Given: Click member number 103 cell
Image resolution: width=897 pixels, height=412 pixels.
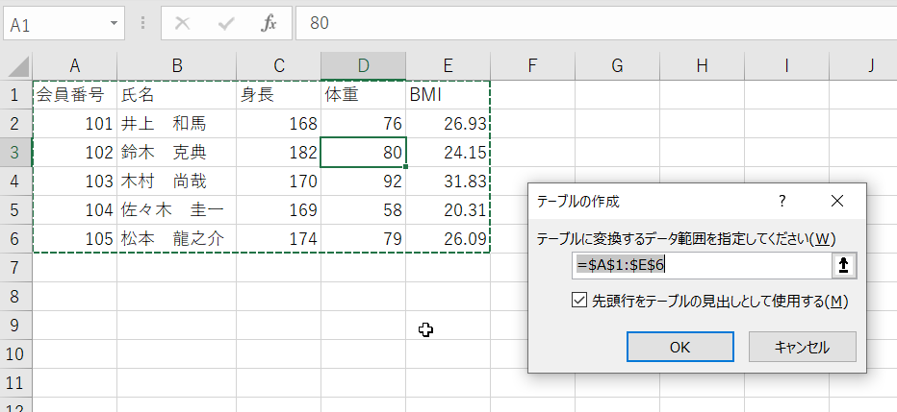Looking at the screenshot, I should pyautogui.click(x=75, y=181).
